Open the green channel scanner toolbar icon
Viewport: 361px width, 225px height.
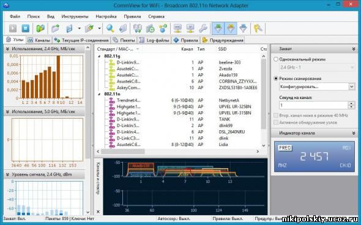[40, 28]
